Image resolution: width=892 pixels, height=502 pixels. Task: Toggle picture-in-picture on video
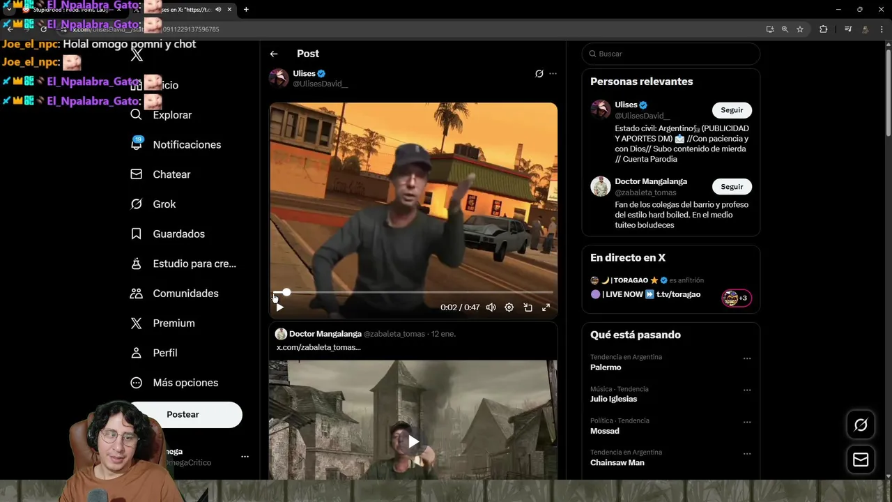528,307
